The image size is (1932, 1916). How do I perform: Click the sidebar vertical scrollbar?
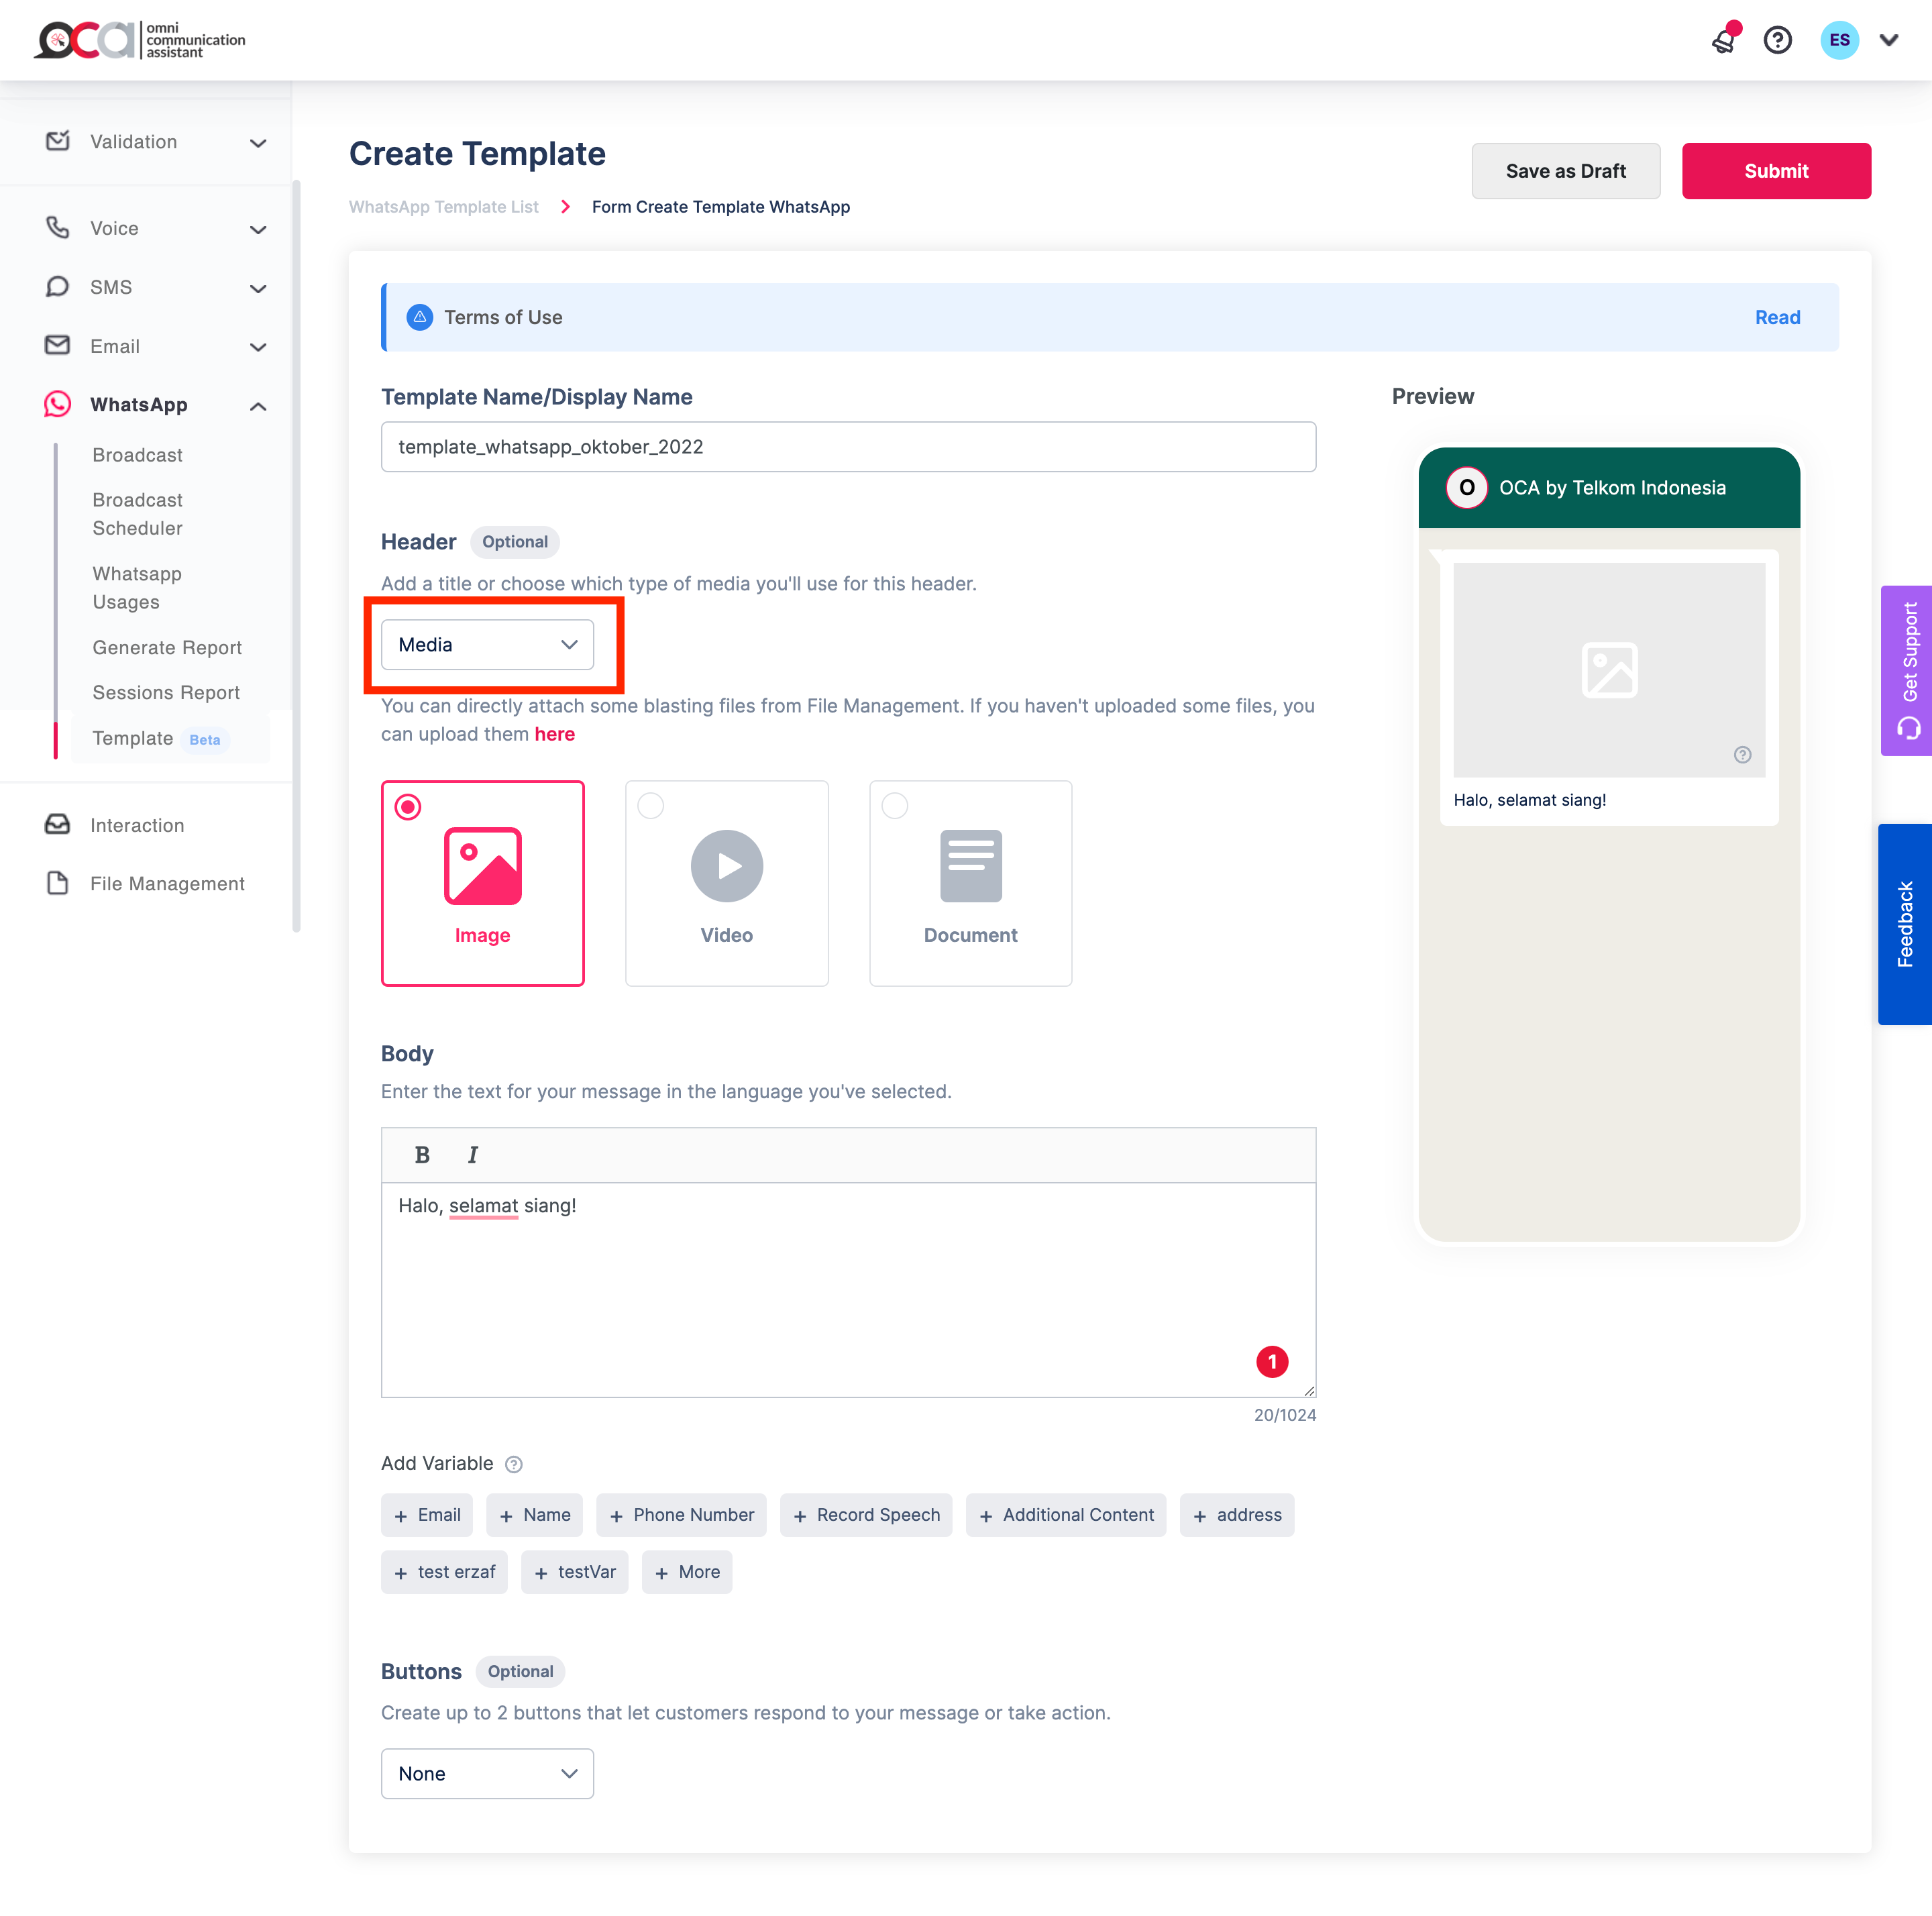pos(296,555)
